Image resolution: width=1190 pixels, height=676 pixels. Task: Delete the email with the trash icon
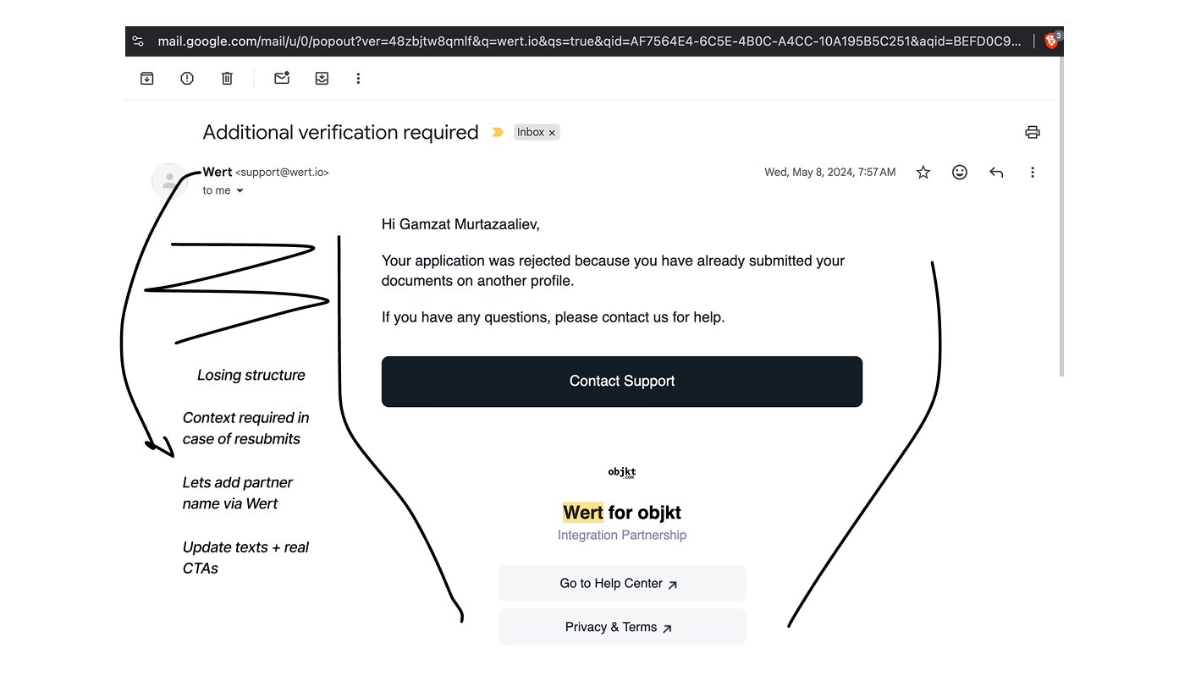click(x=227, y=78)
